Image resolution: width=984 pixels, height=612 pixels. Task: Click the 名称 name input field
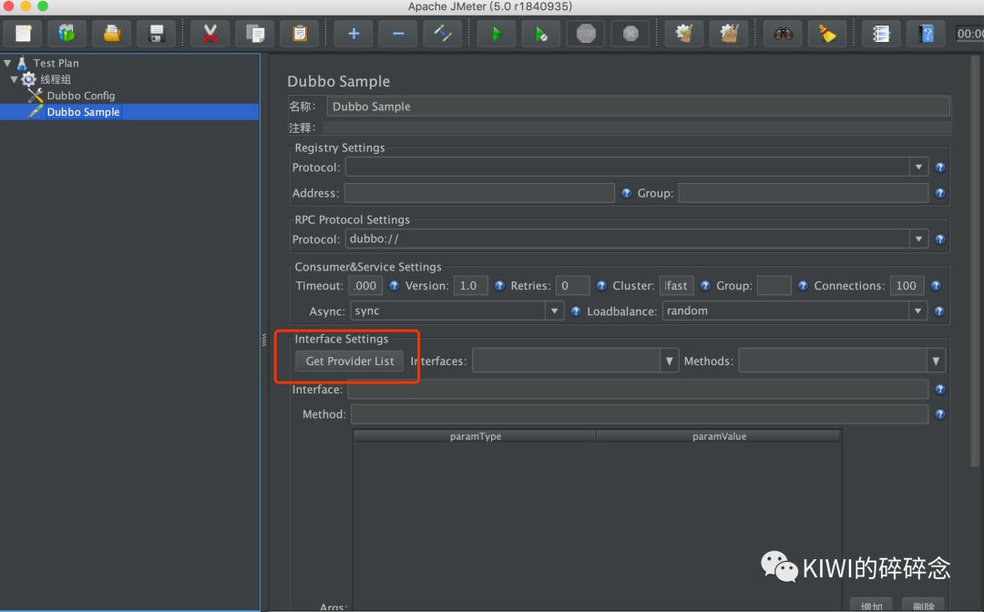coord(638,107)
